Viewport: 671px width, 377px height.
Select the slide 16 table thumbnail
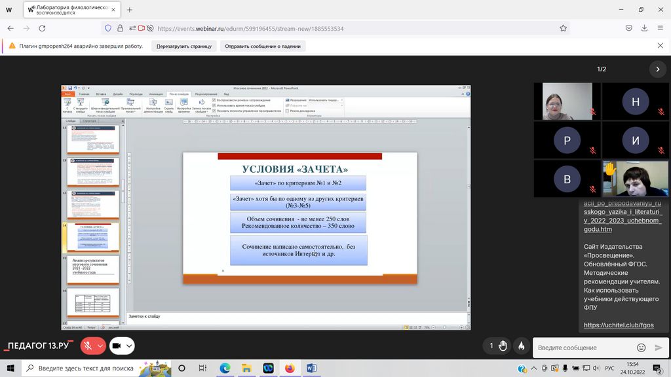click(93, 303)
